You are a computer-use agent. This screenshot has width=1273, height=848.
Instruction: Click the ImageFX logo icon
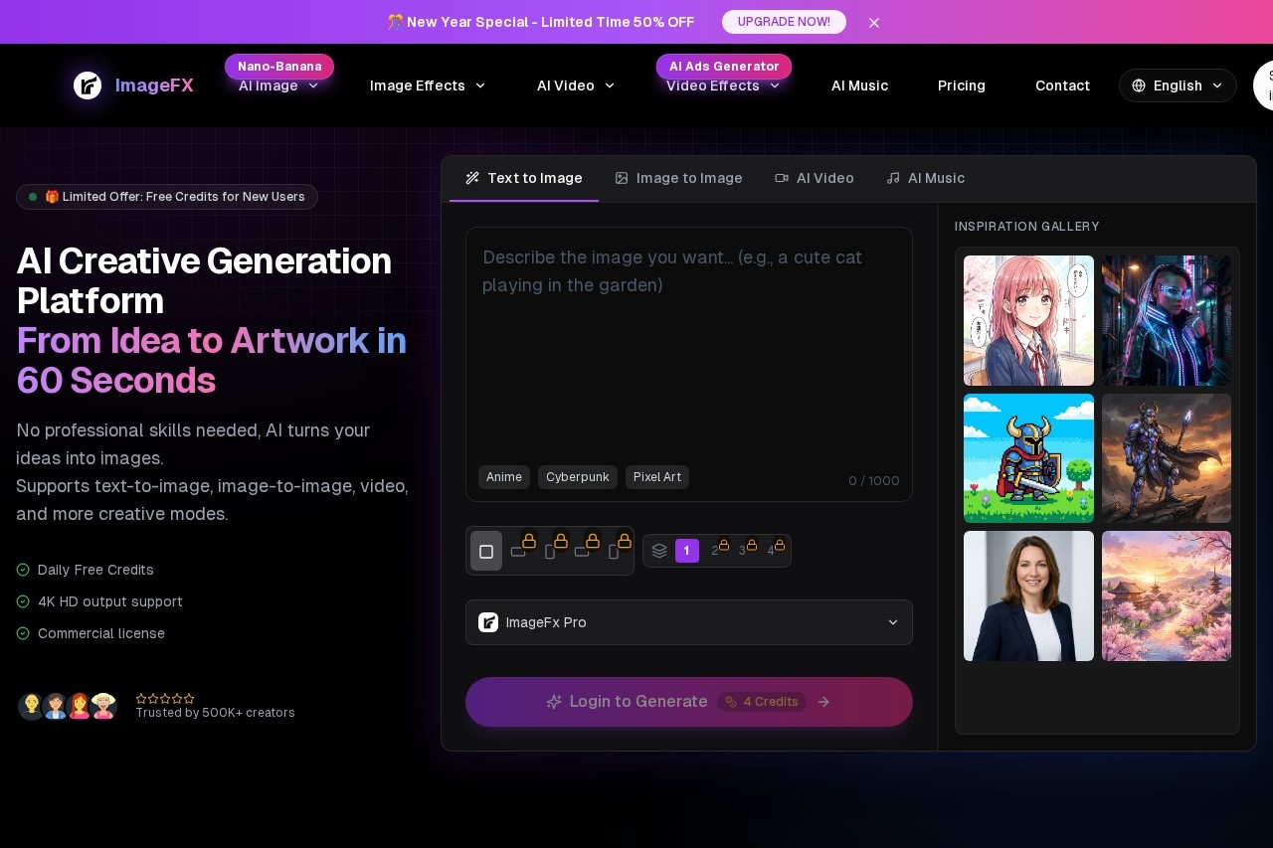[x=88, y=85]
